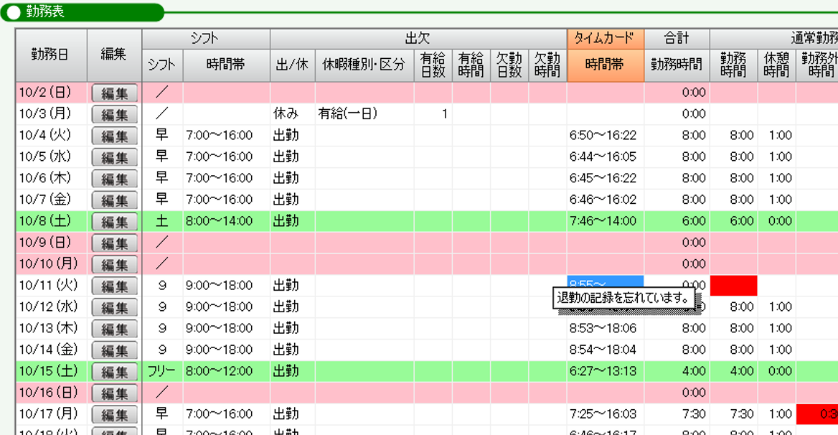Click timecard 6:45～16:22 on 10/6
838x435 pixels.
pos(606,178)
